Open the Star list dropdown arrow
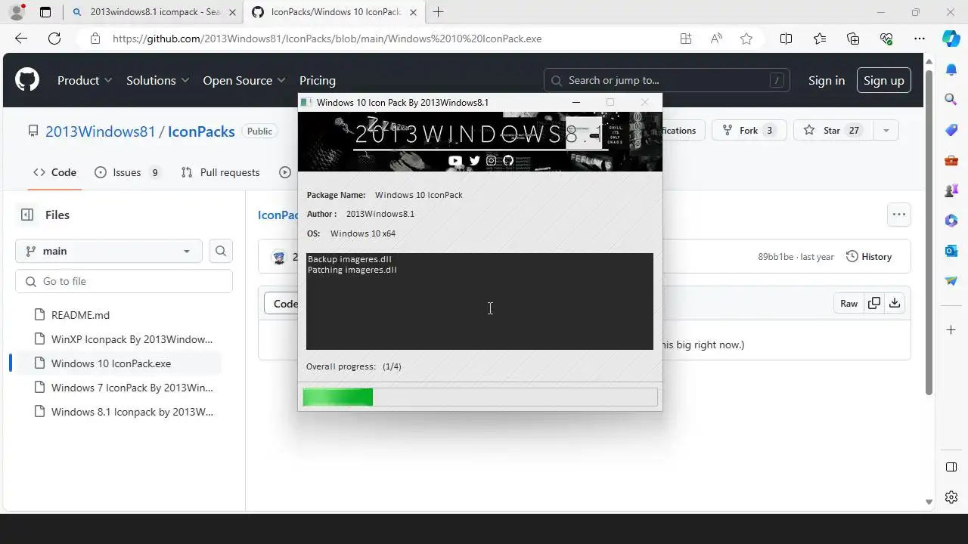The width and height of the screenshot is (968, 544). (x=886, y=131)
